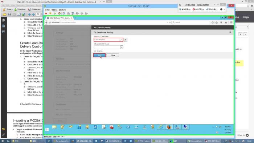Dismiss the CA Certificate Binding dialog with X
254x143 pixels.
pyautogui.click(x=230, y=32)
